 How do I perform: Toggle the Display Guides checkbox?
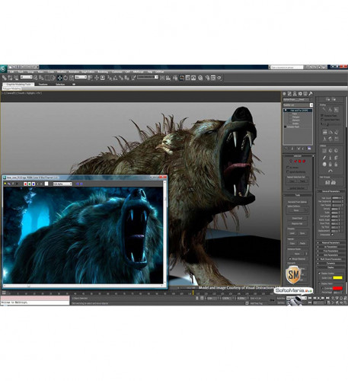pyautogui.click(x=320, y=274)
